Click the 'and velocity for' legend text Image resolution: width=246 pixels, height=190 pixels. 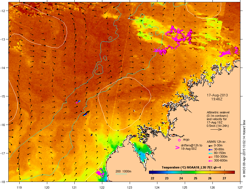click(217, 119)
